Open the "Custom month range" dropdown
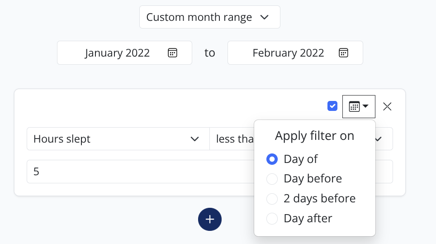The height and width of the screenshot is (244, 436). click(x=209, y=17)
